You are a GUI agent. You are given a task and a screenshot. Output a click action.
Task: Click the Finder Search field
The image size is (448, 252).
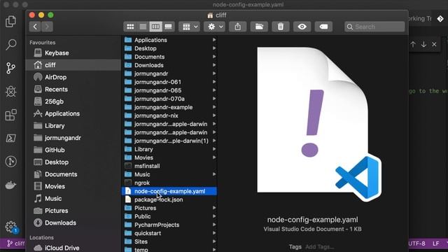pos(374,27)
